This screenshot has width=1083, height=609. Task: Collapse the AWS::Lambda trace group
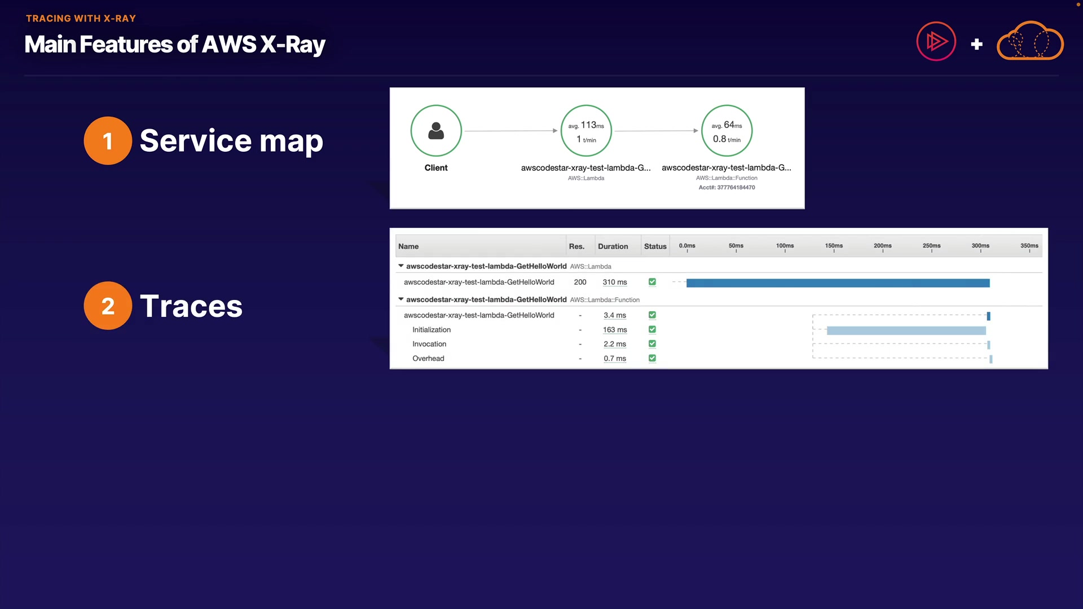(401, 266)
